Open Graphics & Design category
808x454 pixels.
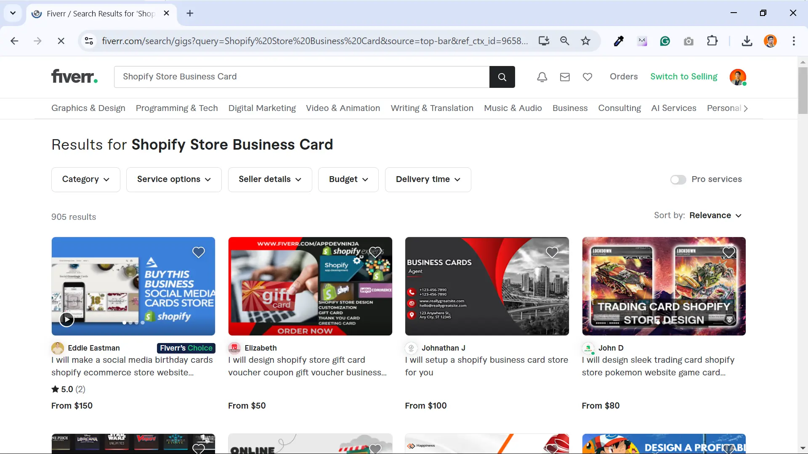pos(88,108)
